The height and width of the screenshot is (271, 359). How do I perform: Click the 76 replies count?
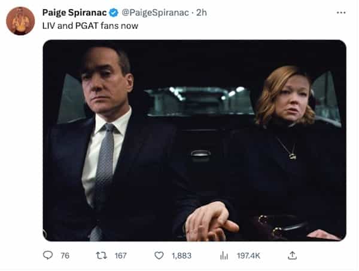tap(65, 255)
